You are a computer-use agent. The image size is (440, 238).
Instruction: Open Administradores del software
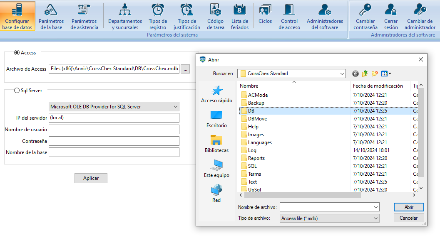coord(325,16)
